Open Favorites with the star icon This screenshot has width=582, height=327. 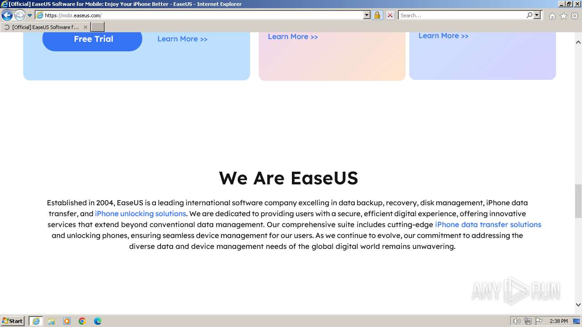(x=563, y=16)
